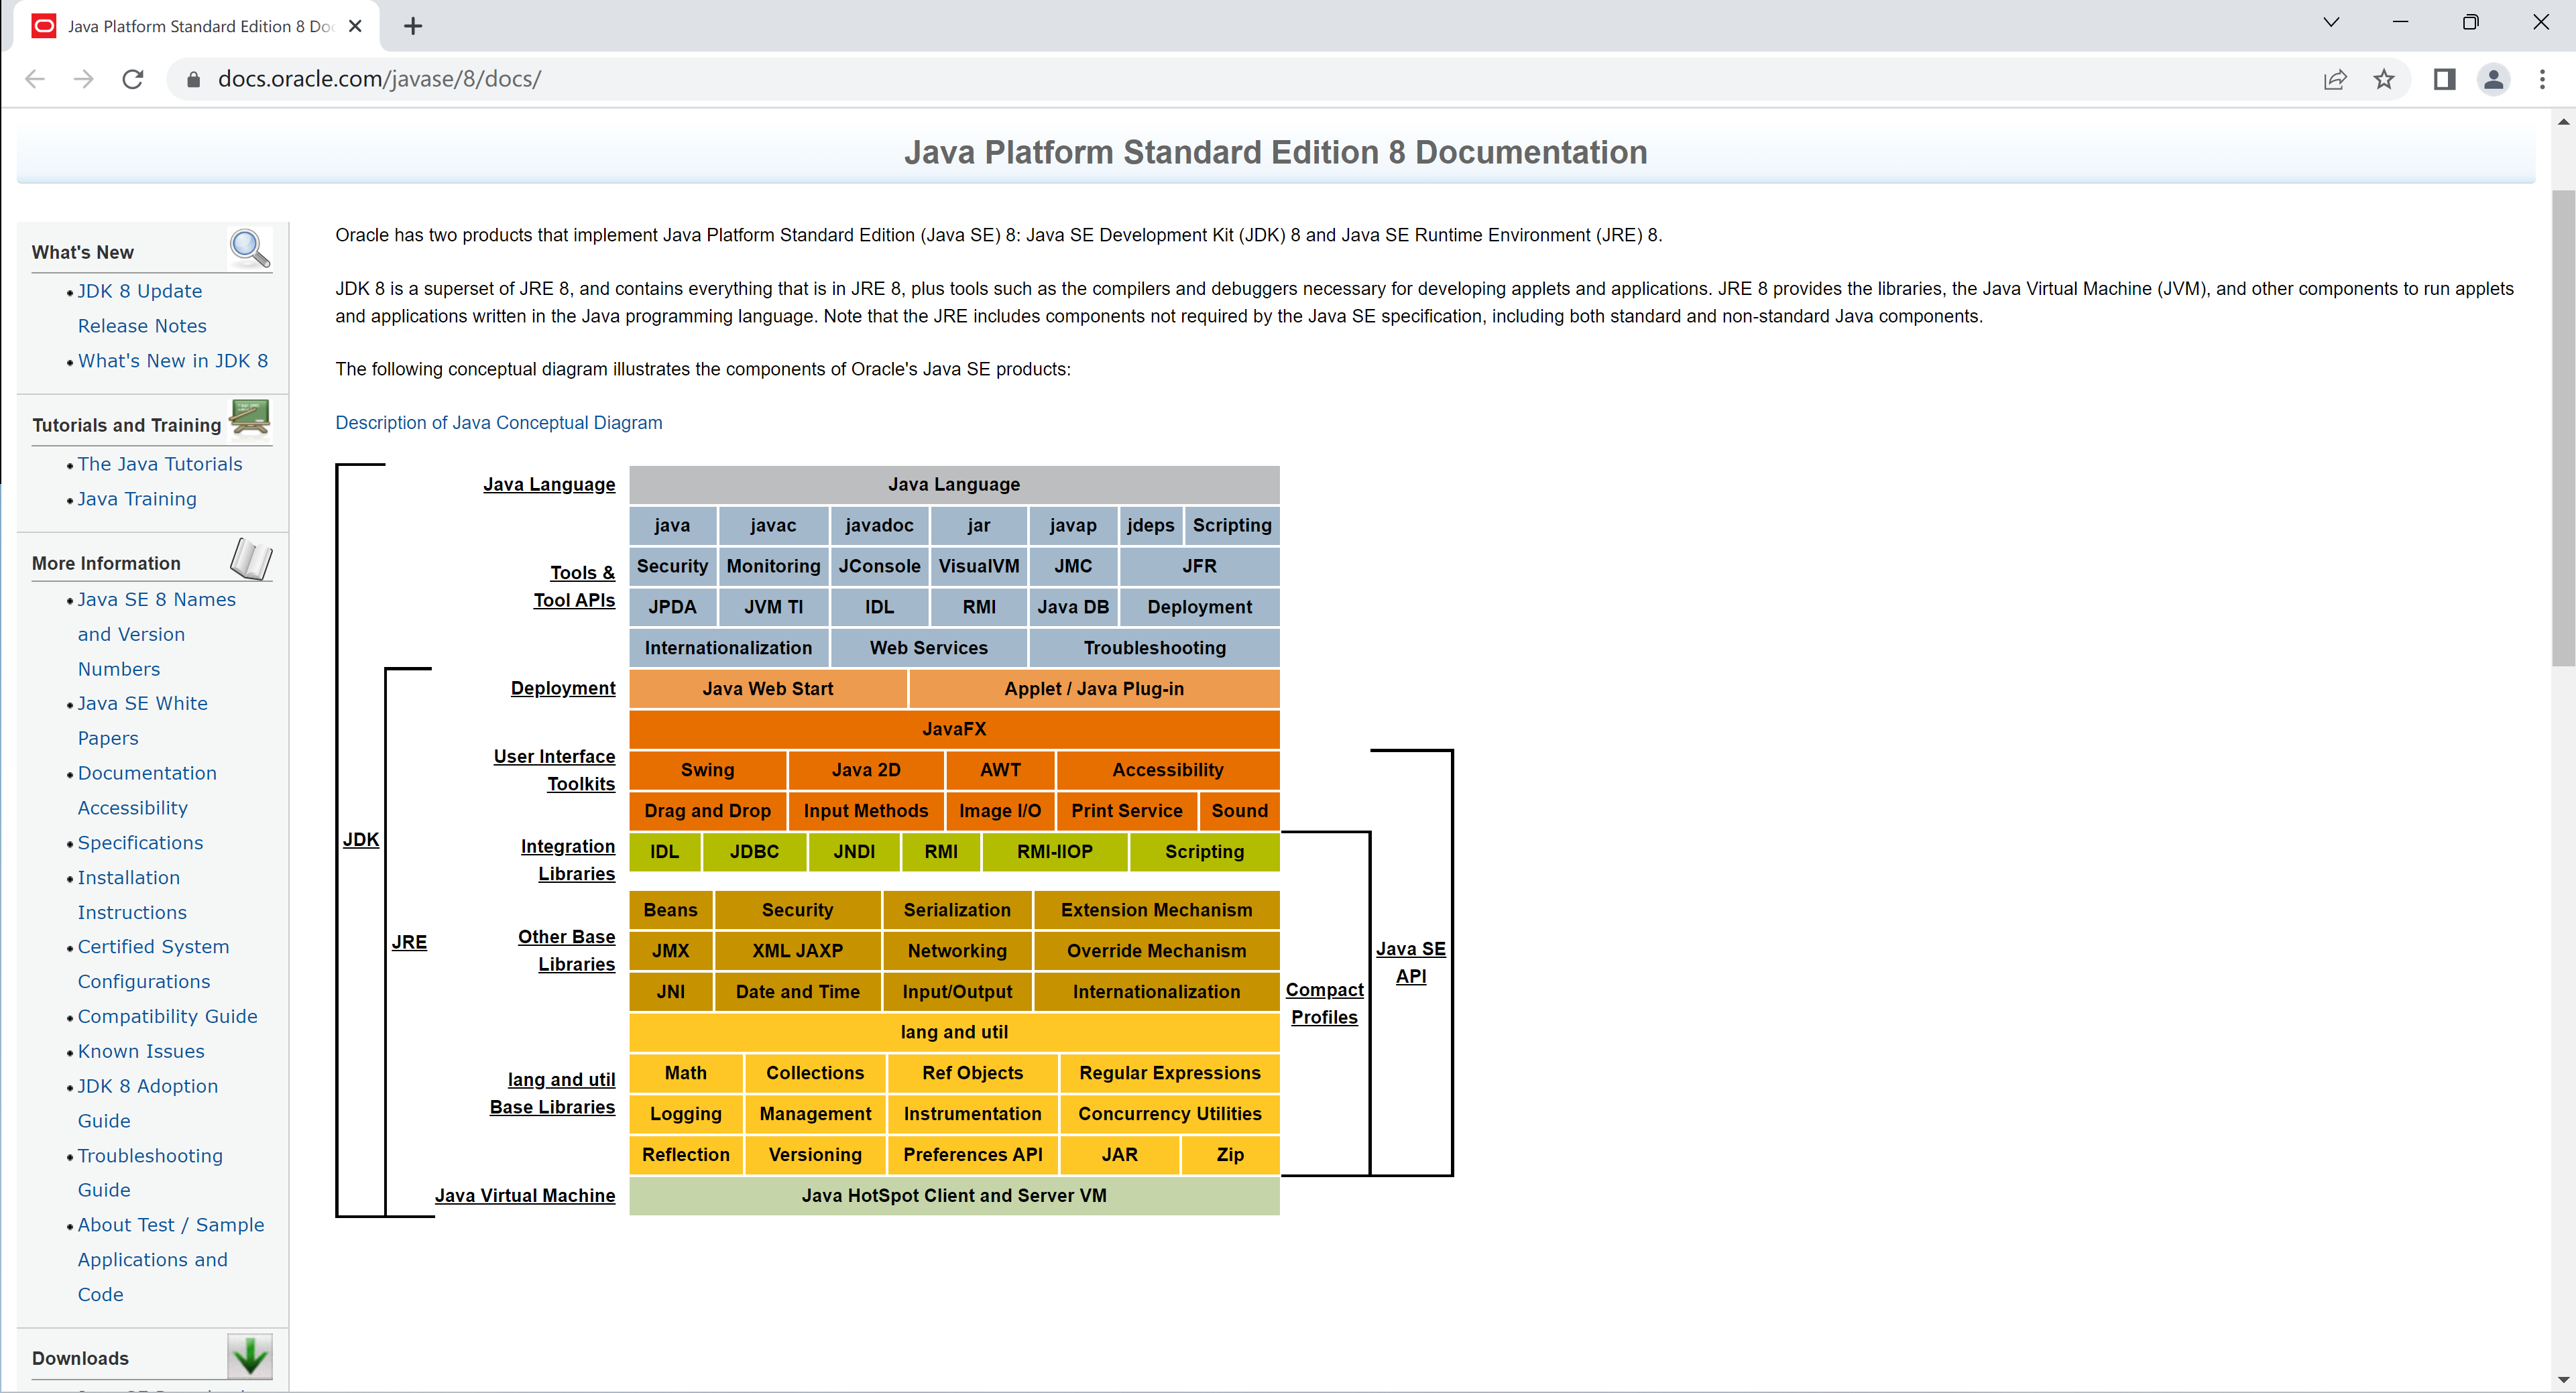The image size is (2576, 1393).
Task: Click the browser back arrow
Action: 35,79
